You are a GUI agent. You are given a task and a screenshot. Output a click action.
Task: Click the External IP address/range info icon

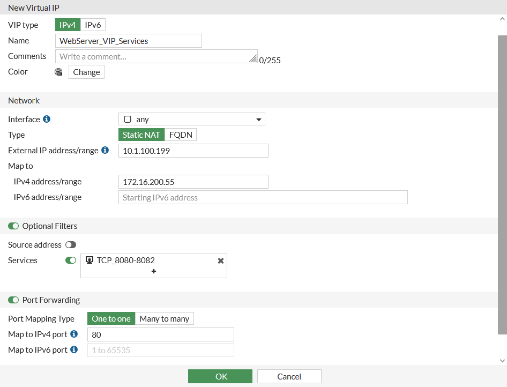pyautogui.click(x=105, y=150)
